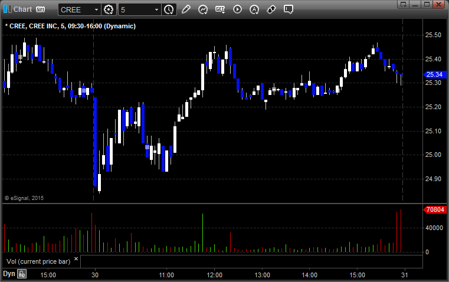This screenshot has width=449, height=282.
Task: Click the 14:00 time axis label
Action: [310, 275]
